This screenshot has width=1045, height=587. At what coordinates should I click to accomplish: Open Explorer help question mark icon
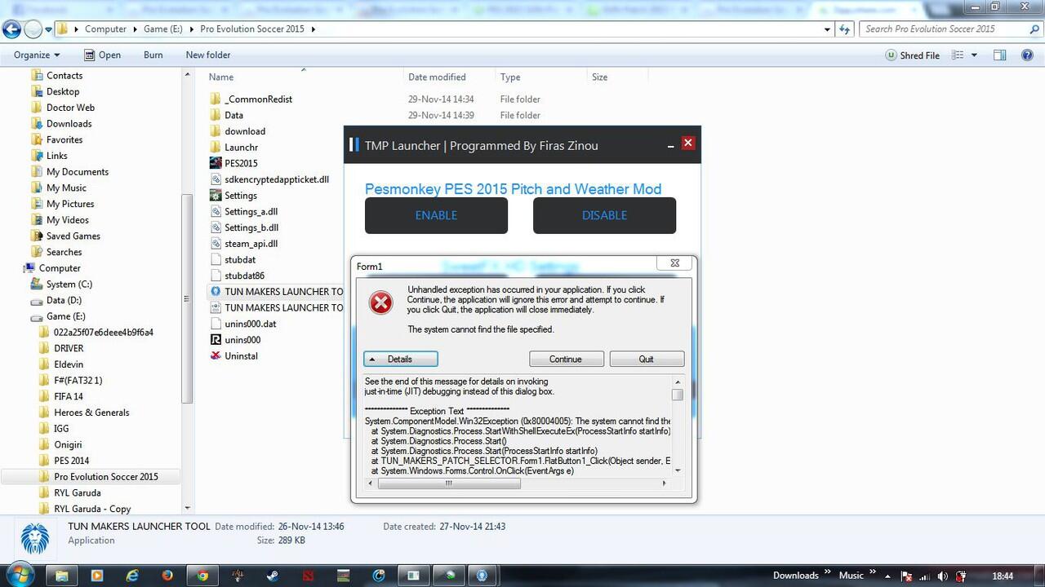(1028, 55)
